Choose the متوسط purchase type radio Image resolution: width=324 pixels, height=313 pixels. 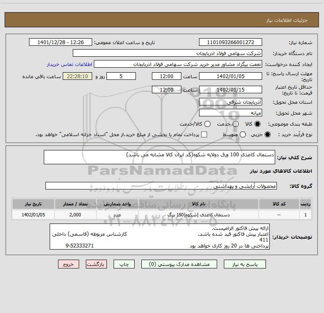(243, 134)
